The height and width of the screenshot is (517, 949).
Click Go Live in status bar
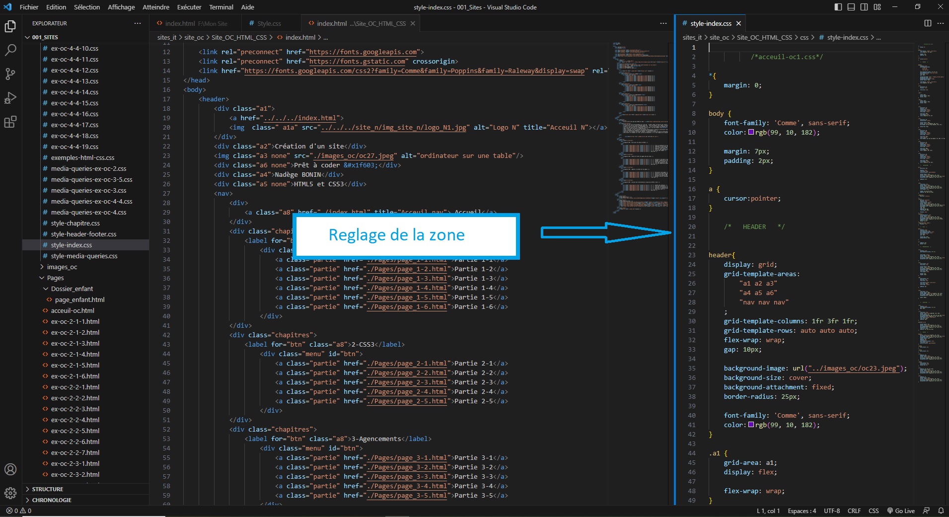[901, 511]
